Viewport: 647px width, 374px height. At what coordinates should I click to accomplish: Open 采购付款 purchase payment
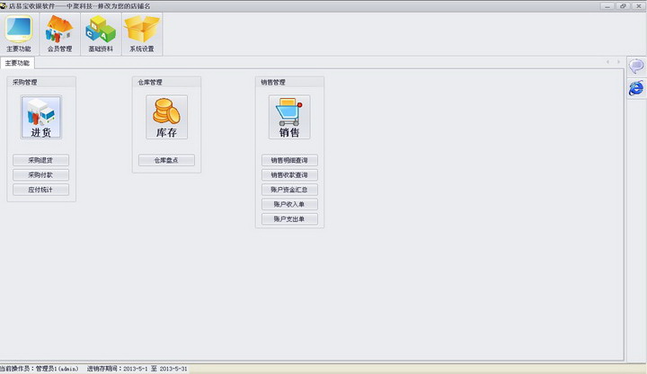[x=40, y=175]
